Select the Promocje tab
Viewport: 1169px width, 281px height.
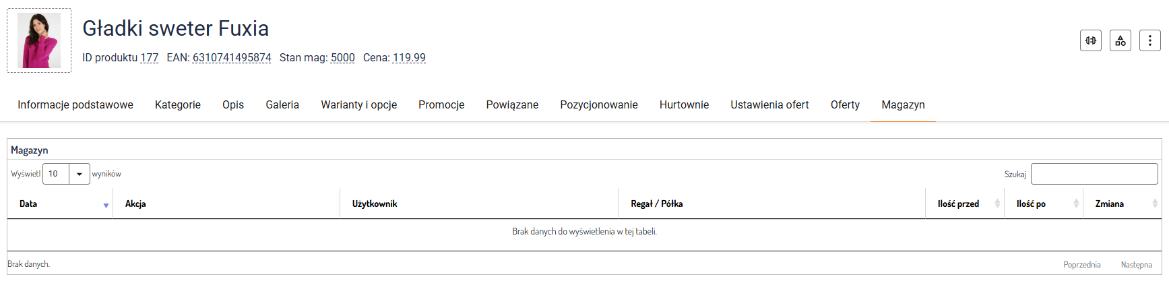[441, 105]
